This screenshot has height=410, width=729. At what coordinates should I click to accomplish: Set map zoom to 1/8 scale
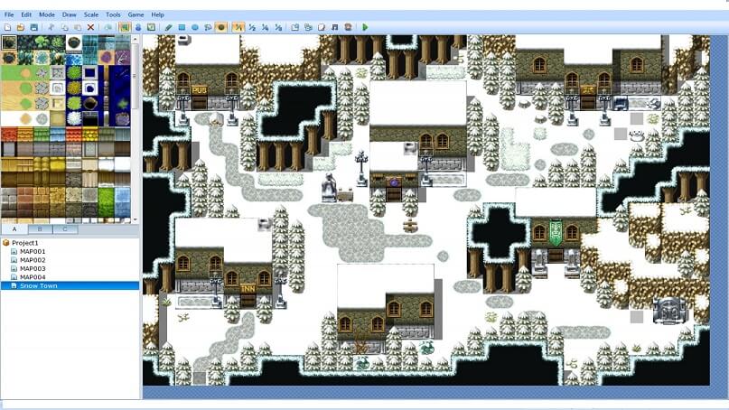pos(278,27)
